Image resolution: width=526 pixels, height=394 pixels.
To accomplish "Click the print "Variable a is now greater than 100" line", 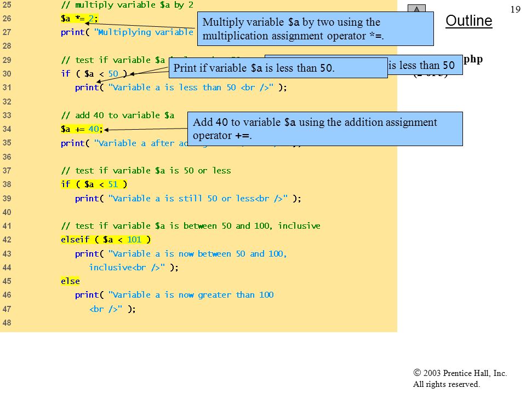I will (x=174, y=295).
